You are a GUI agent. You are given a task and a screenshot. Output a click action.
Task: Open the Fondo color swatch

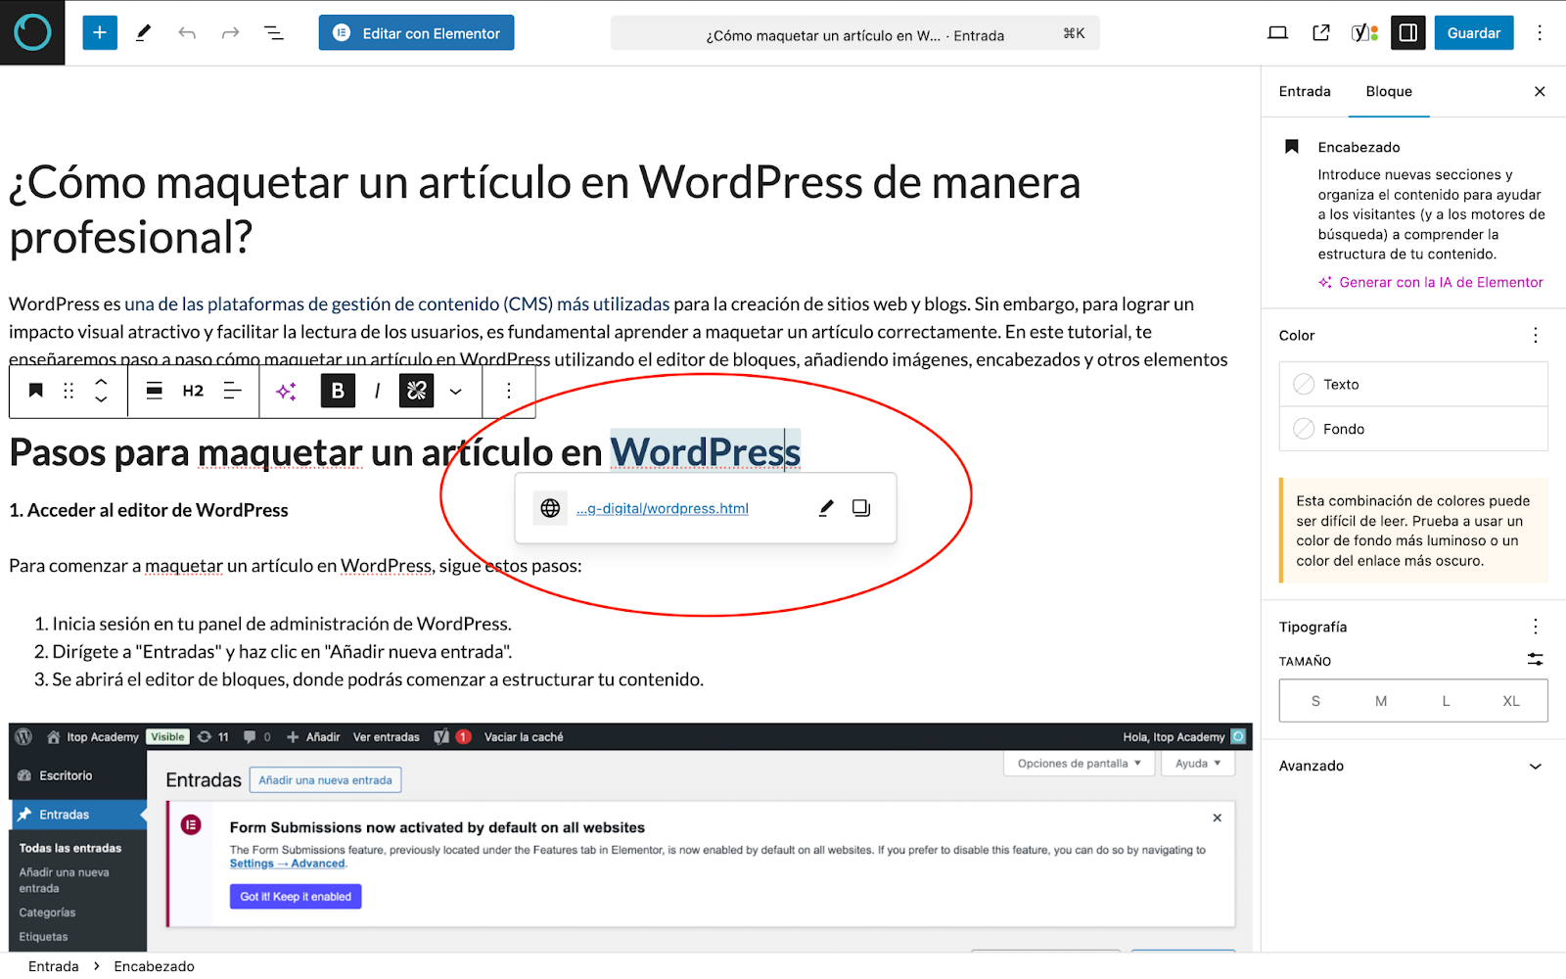pos(1413,429)
